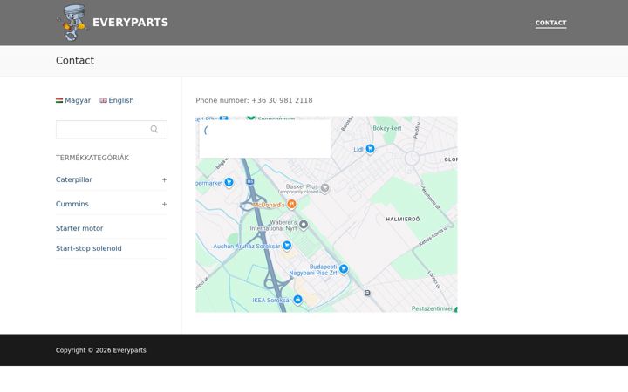Click the transit station icon on map

click(x=367, y=294)
